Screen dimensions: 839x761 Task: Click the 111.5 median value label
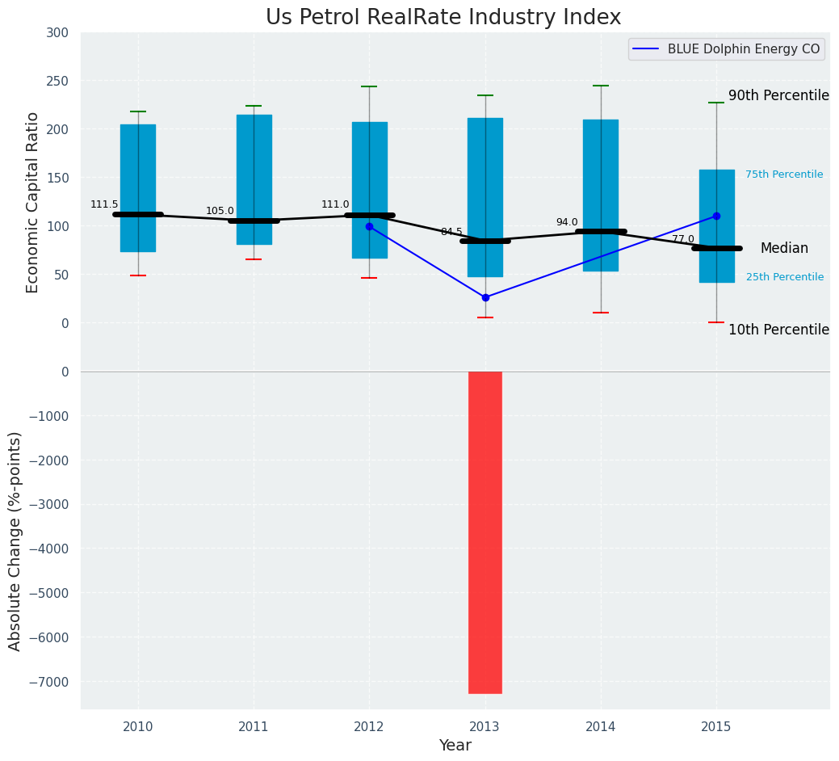[104, 204]
